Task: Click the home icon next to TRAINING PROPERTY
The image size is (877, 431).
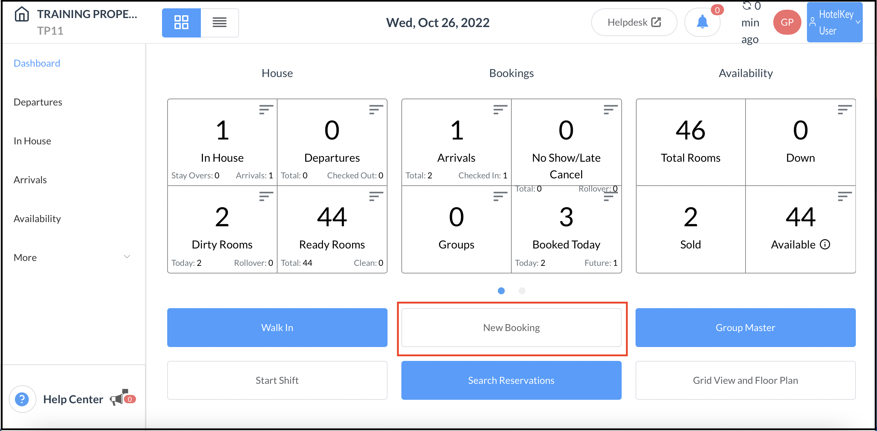Action: [22, 15]
